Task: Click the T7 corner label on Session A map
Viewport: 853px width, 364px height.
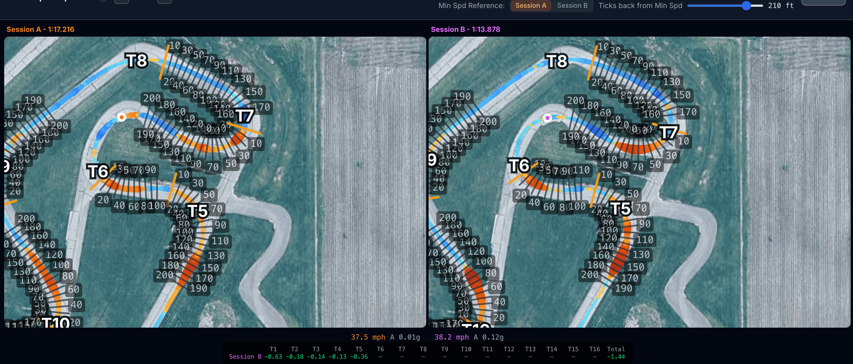Action: pos(245,116)
